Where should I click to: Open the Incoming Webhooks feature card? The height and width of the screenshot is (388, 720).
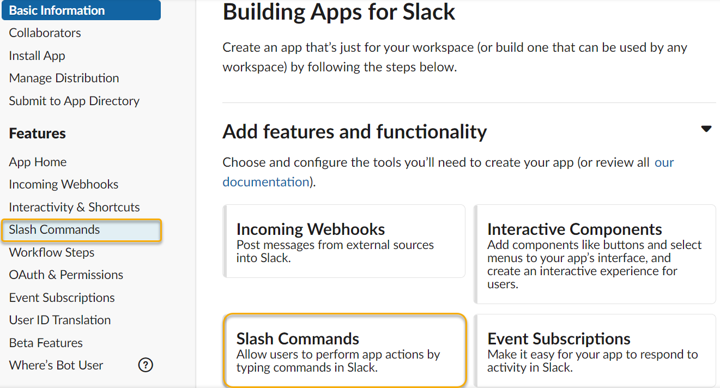pyautogui.click(x=344, y=241)
